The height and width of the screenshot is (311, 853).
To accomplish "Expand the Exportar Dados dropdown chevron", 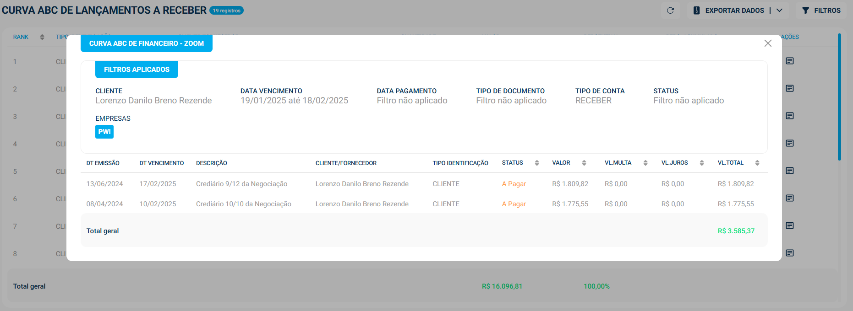I will click(x=779, y=11).
